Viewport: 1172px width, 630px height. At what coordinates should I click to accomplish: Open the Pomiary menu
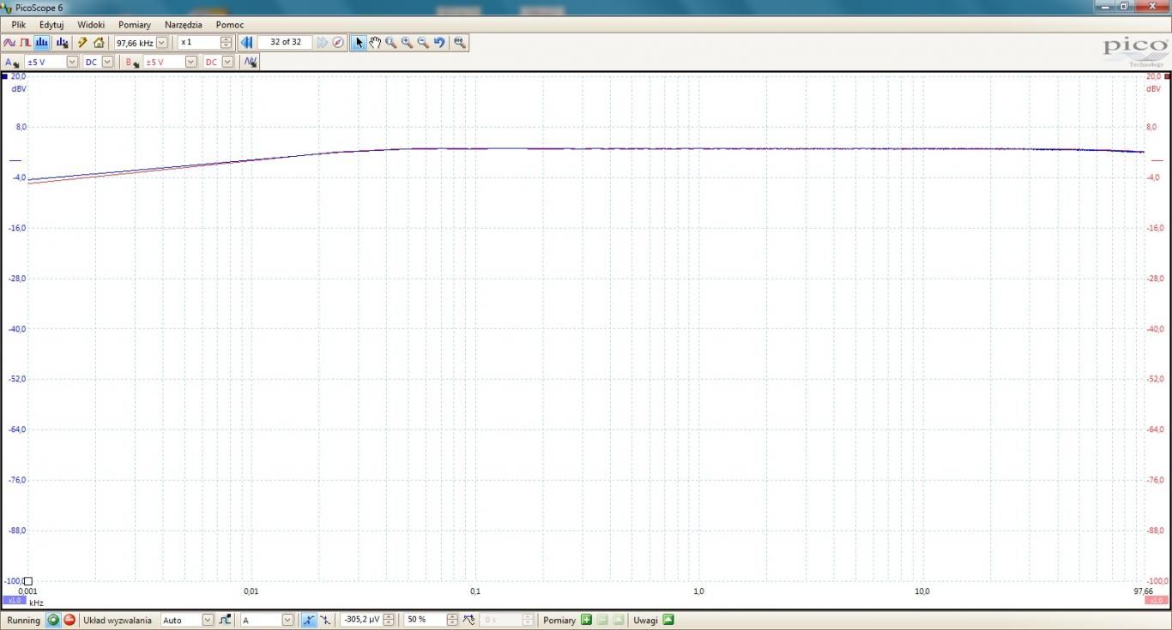click(x=135, y=25)
